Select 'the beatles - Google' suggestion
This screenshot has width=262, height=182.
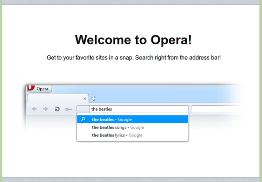click(x=132, y=119)
